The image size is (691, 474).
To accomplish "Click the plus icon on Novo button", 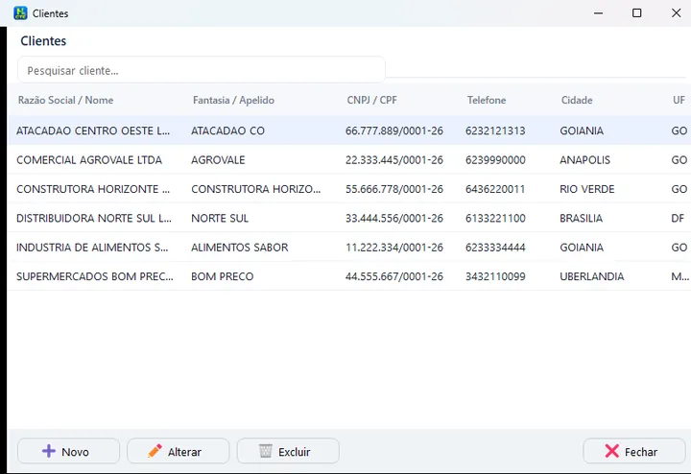I will pyautogui.click(x=49, y=451).
